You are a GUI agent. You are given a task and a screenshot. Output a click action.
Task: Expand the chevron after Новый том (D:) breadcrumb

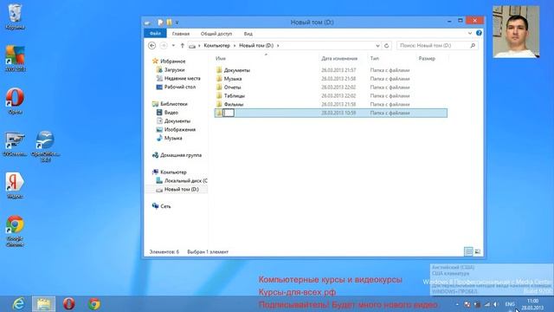pyautogui.click(x=278, y=46)
